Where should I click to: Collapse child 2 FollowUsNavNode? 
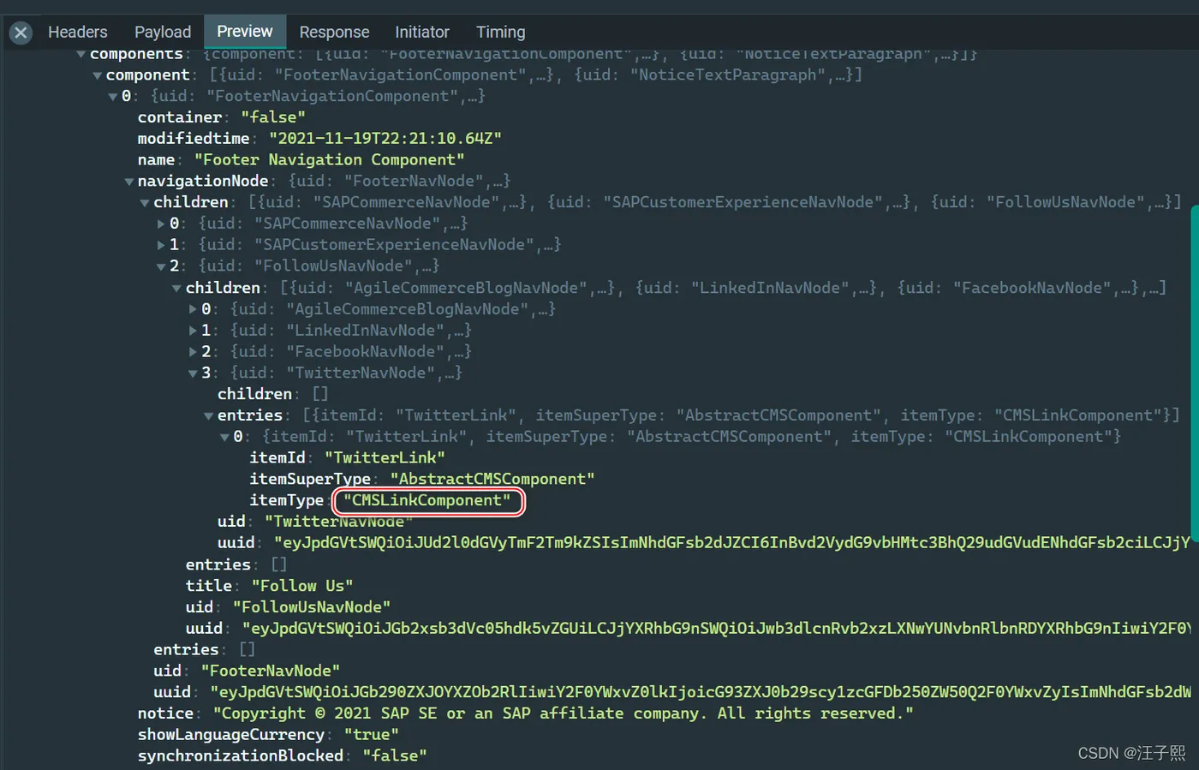[x=161, y=266]
